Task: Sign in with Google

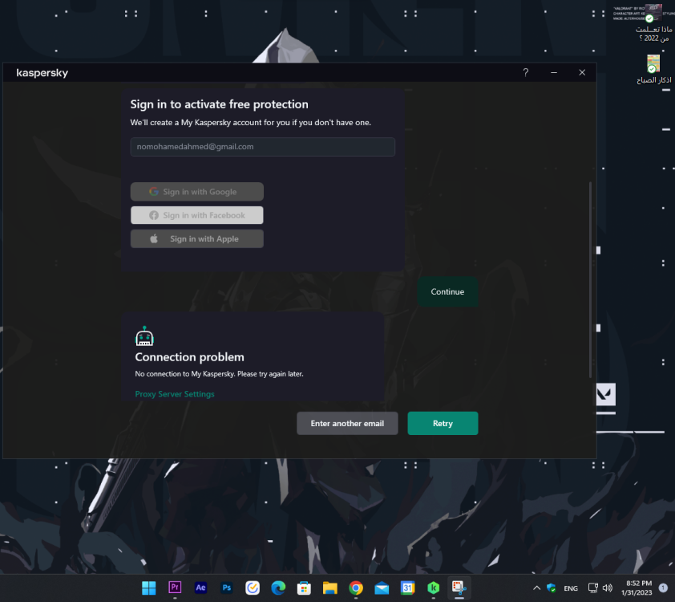Action: [196, 192]
